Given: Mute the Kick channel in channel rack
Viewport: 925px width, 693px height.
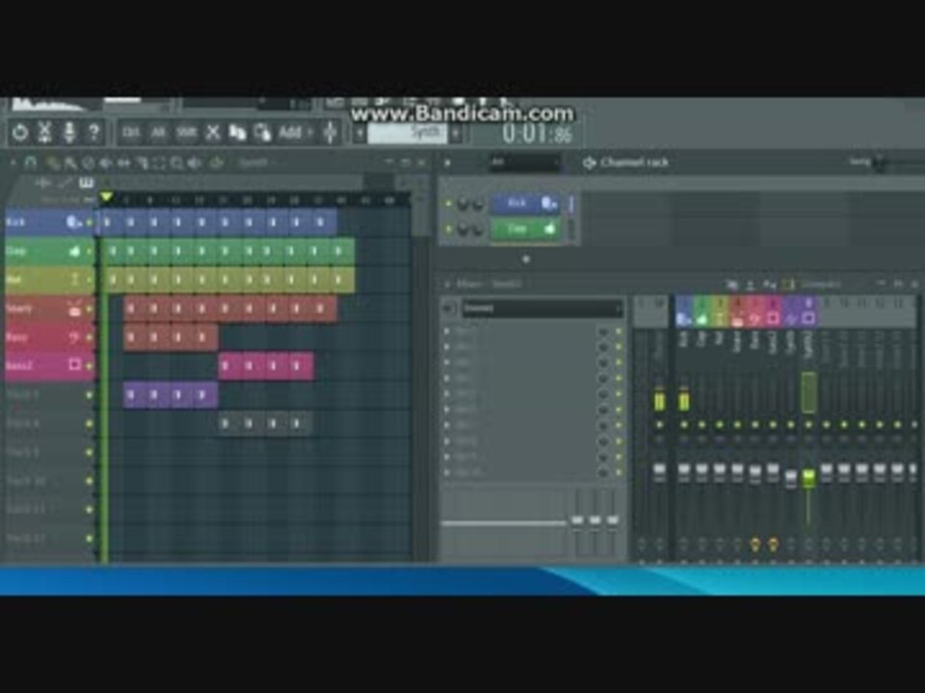Looking at the screenshot, I should [x=448, y=204].
